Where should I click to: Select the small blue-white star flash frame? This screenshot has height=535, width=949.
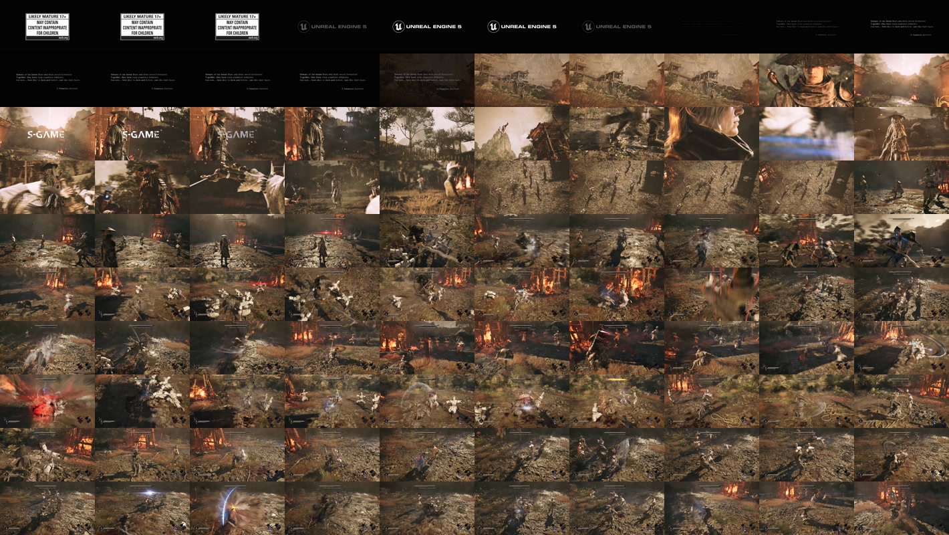click(x=142, y=508)
